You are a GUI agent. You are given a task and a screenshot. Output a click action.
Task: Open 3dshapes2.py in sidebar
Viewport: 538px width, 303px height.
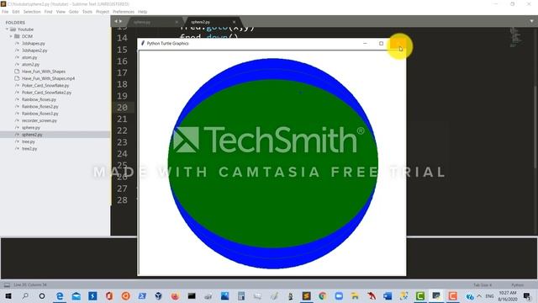click(34, 50)
